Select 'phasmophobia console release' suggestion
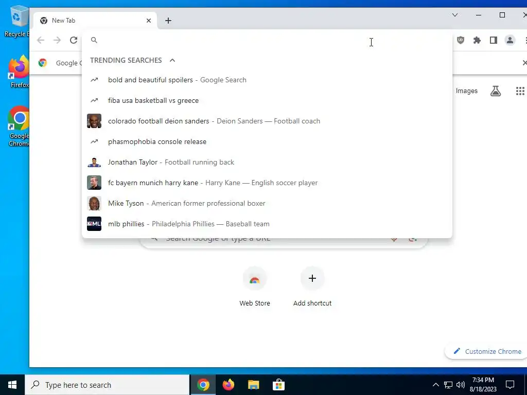 tap(267, 142)
